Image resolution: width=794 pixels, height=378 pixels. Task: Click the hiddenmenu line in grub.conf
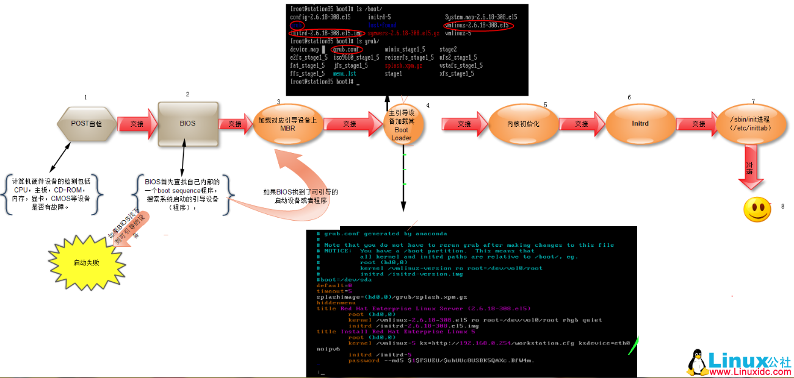[x=336, y=302]
